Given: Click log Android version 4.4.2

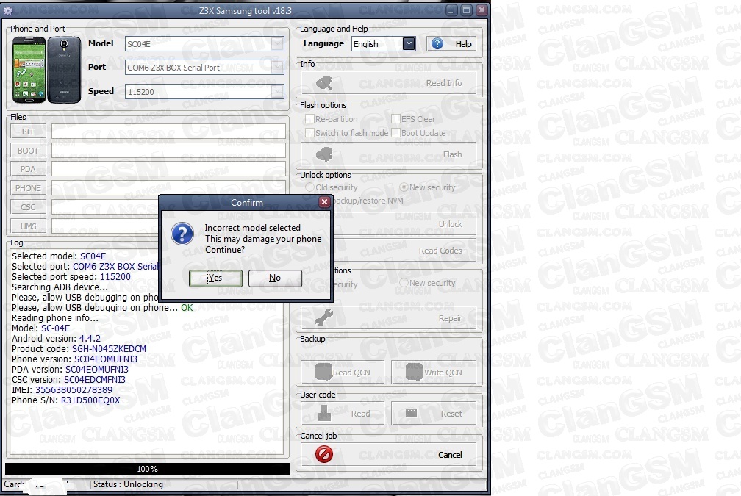Looking at the screenshot, I should pyautogui.click(x=90, y=339).
